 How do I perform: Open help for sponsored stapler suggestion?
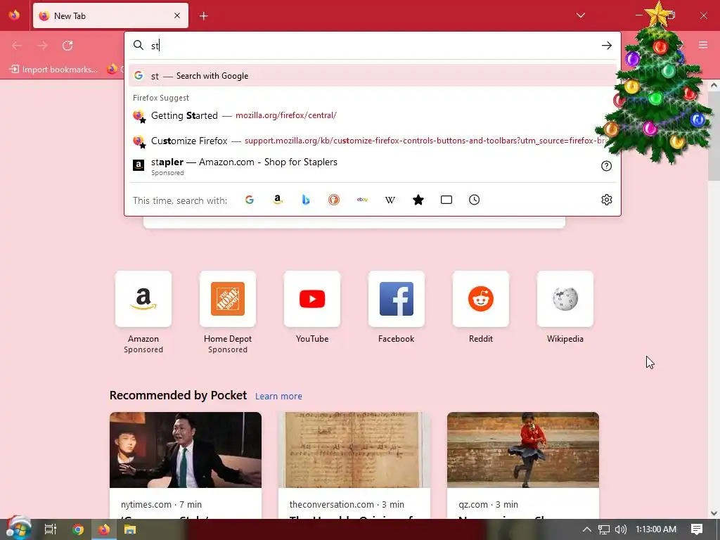click(x=607, y=166)
